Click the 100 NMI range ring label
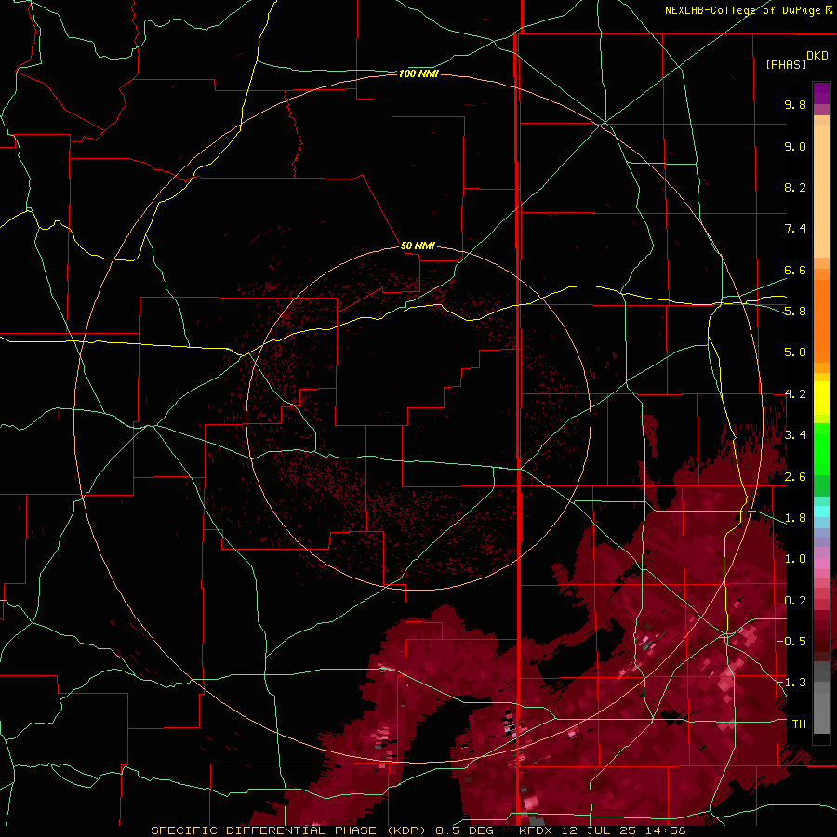This screenshot has width=837, height=837. (x=418, y=73)
